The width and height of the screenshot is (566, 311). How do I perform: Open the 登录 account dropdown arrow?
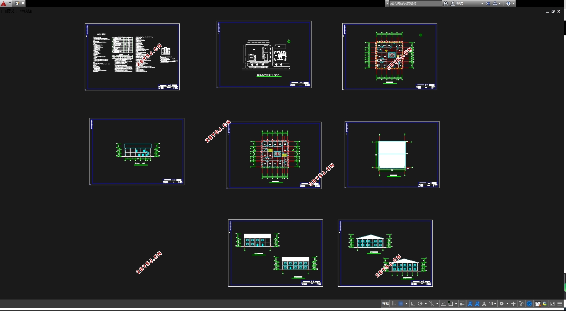point(482,4)
